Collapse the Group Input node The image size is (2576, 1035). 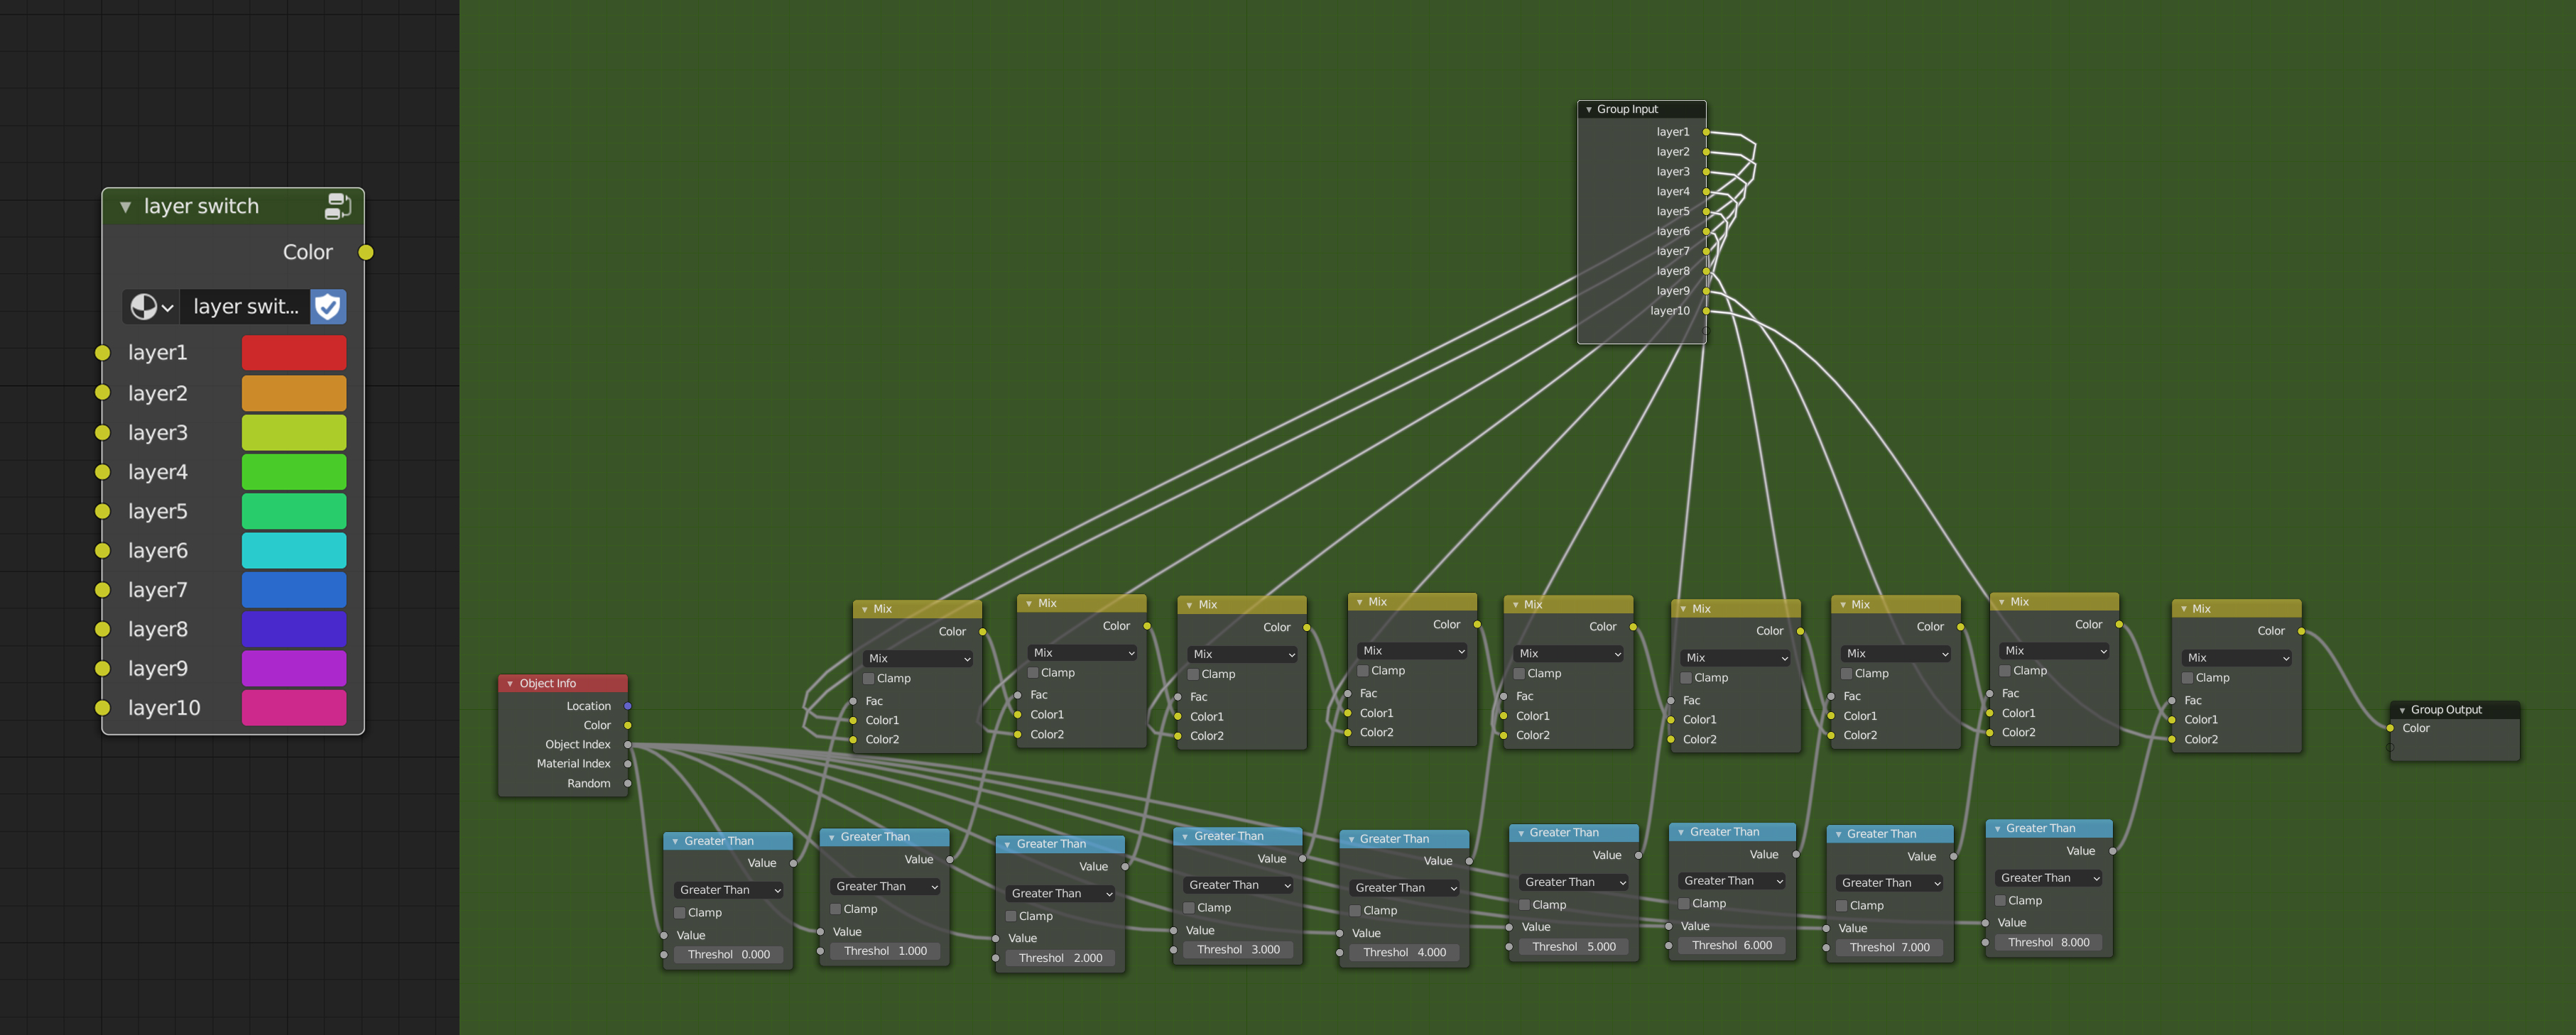click(x=1589, y=109)
